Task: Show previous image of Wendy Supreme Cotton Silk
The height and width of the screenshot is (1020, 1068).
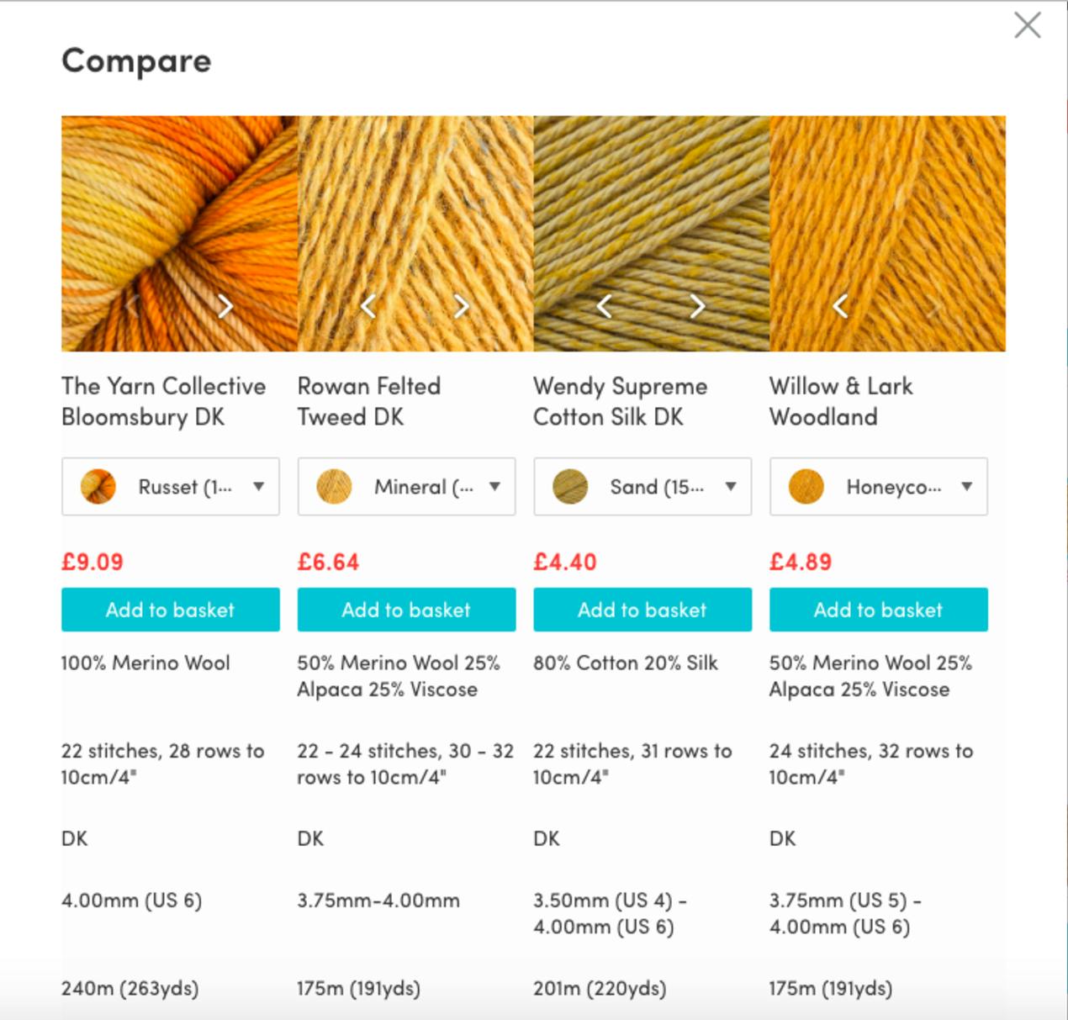Action: coord(604,306)
